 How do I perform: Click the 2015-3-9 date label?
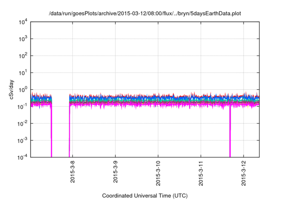coord(115,171)
